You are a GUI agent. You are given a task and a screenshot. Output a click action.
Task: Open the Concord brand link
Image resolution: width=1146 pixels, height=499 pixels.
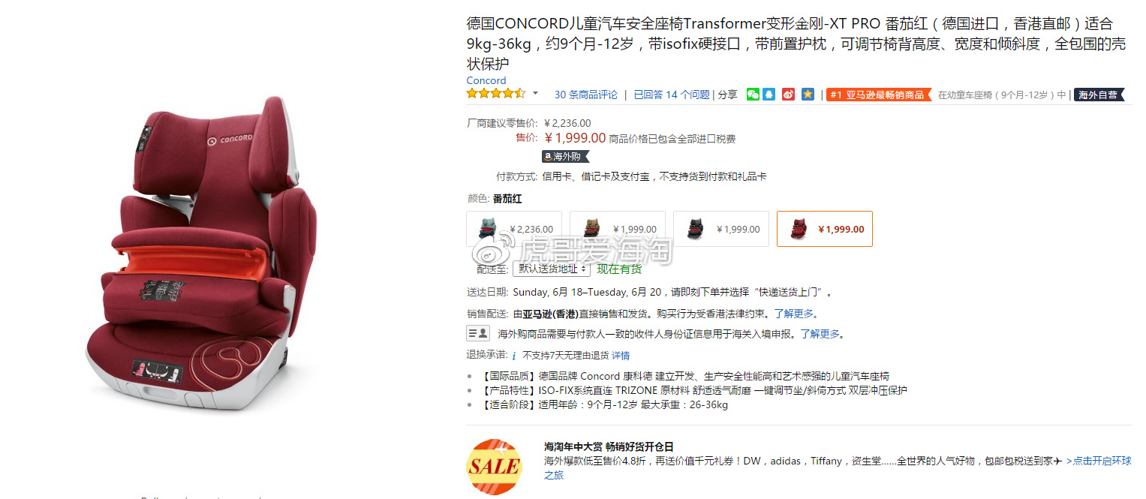(x=486, y=80)
